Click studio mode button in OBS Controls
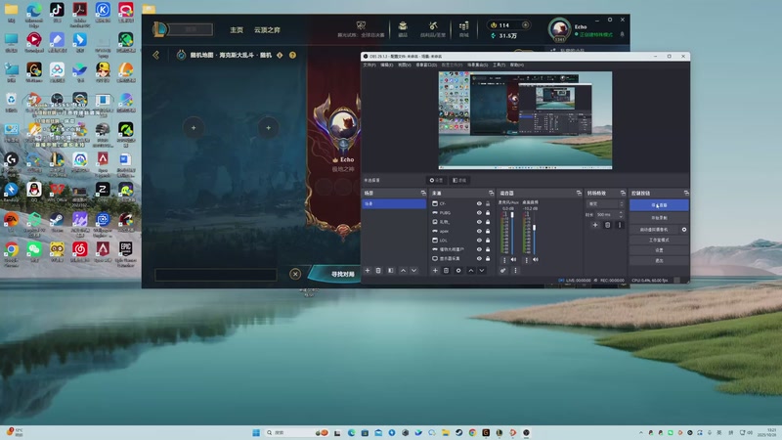 659,240
